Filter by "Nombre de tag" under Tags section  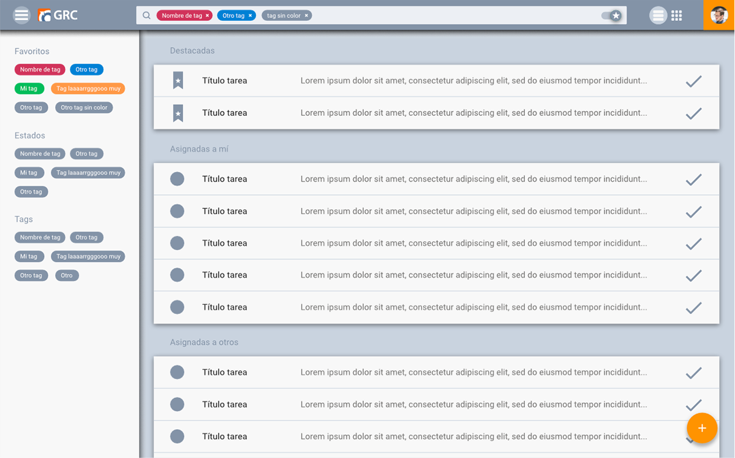(x=40, y=237)
